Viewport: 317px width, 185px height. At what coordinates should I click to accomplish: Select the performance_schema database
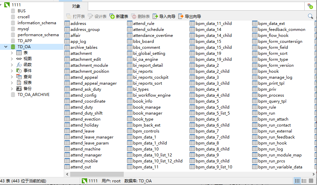point(38,35)
